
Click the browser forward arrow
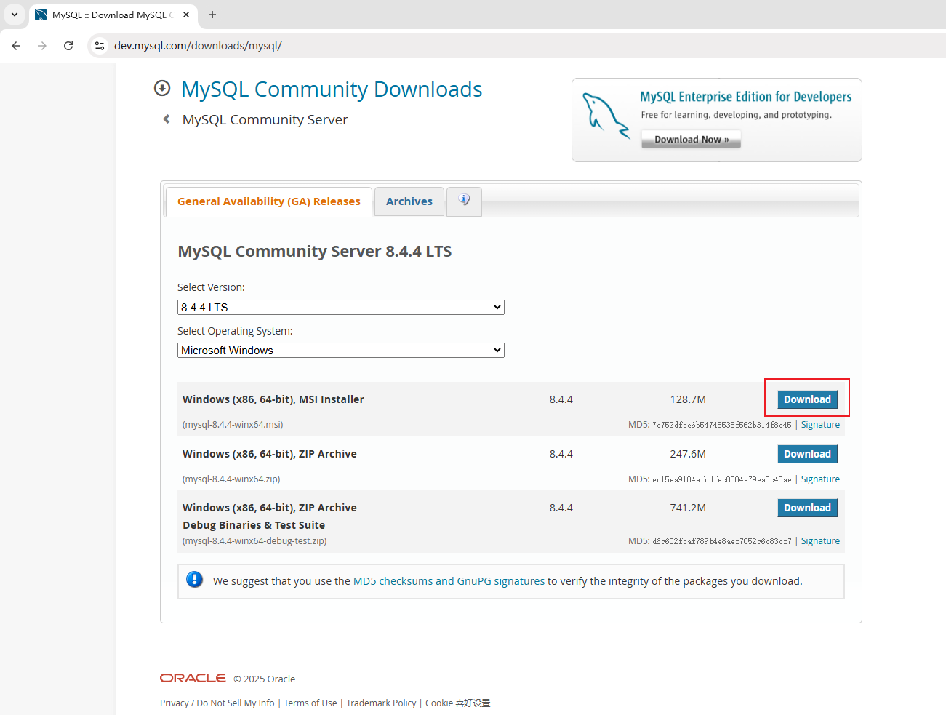click(42, 46)
